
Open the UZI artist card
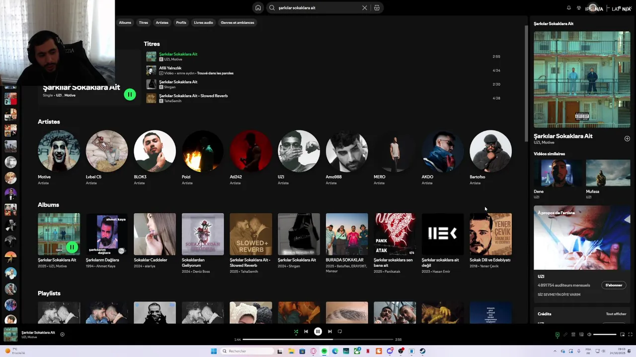coord(299,158)
